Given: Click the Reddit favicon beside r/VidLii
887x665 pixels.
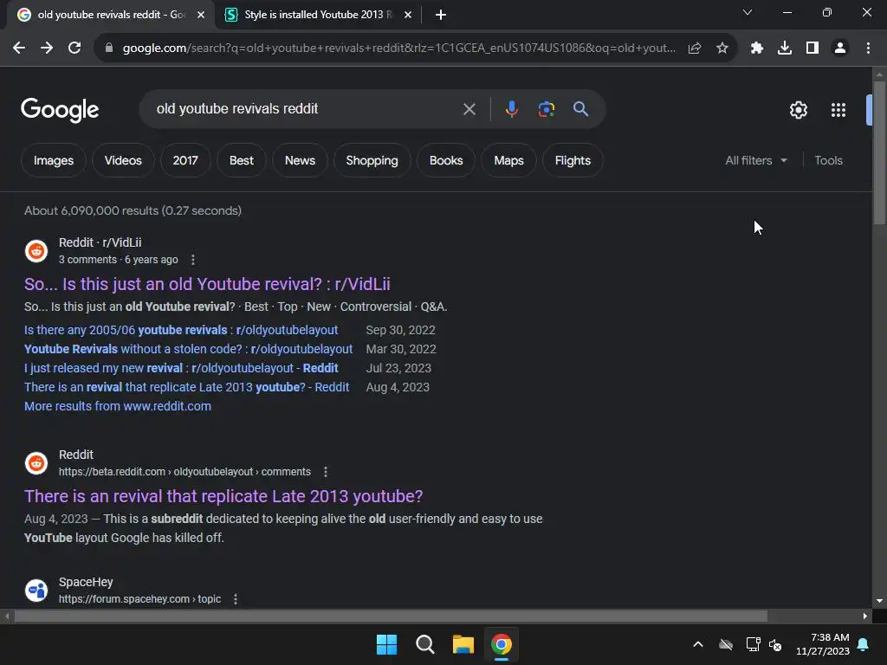Looking at the screenshot, I should coord(36,251).
